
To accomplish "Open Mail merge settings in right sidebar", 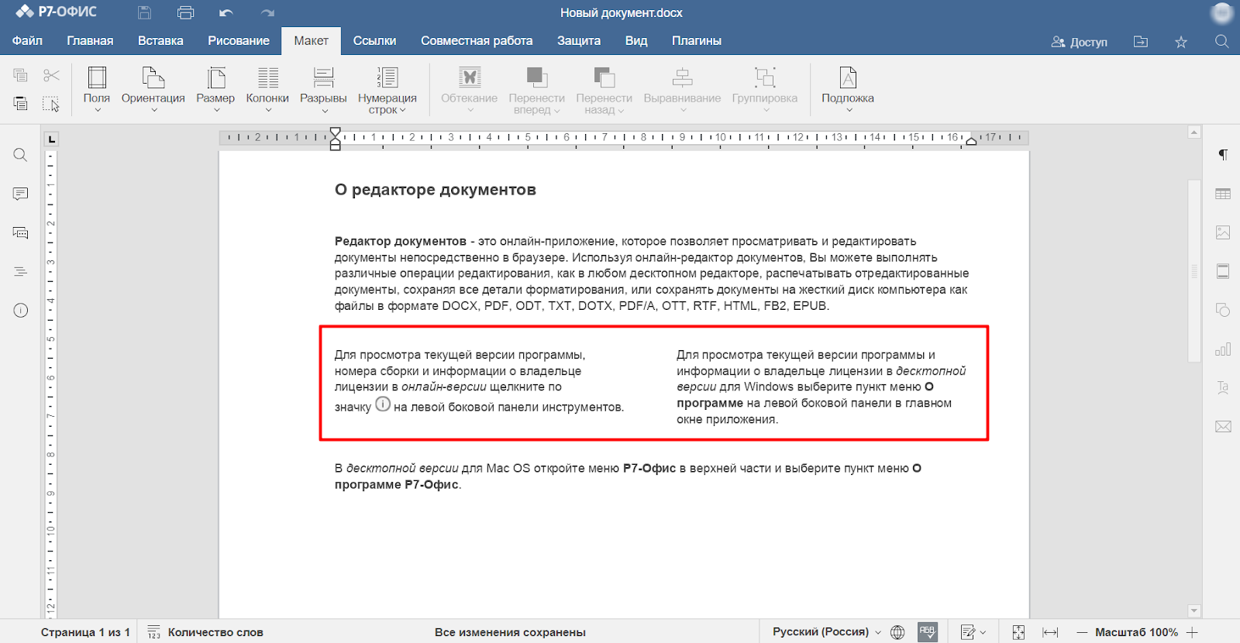I will (x=1223, y=426).
